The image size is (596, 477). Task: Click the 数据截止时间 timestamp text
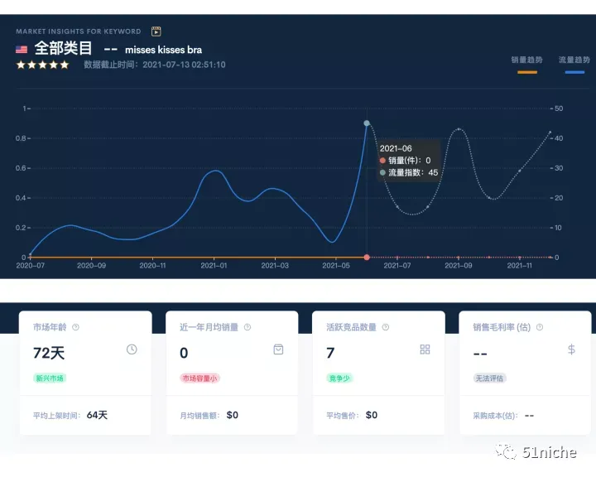[x=155, y=65]
